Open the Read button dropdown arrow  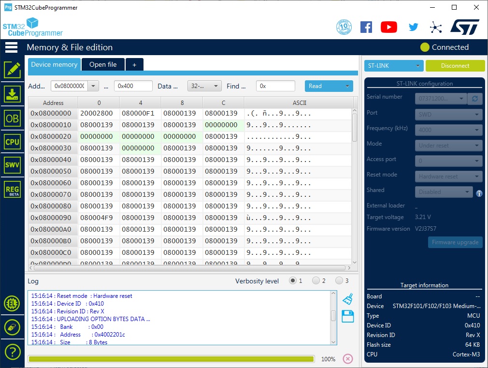(347, 86)
